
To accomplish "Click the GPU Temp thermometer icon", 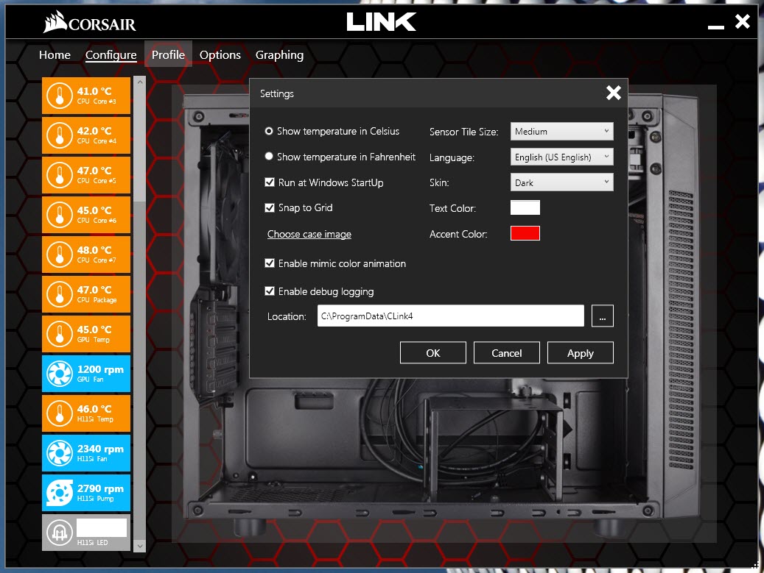I will [x=60, y=334].
